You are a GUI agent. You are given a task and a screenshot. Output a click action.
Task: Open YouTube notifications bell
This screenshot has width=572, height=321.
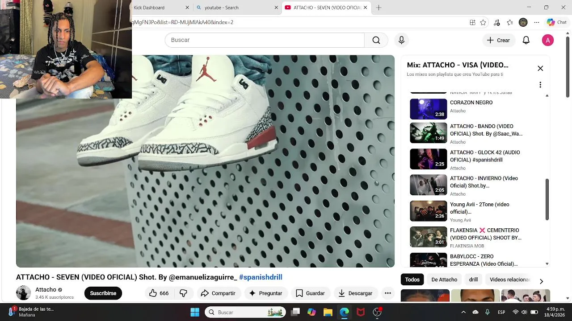(x=526, y=40)
